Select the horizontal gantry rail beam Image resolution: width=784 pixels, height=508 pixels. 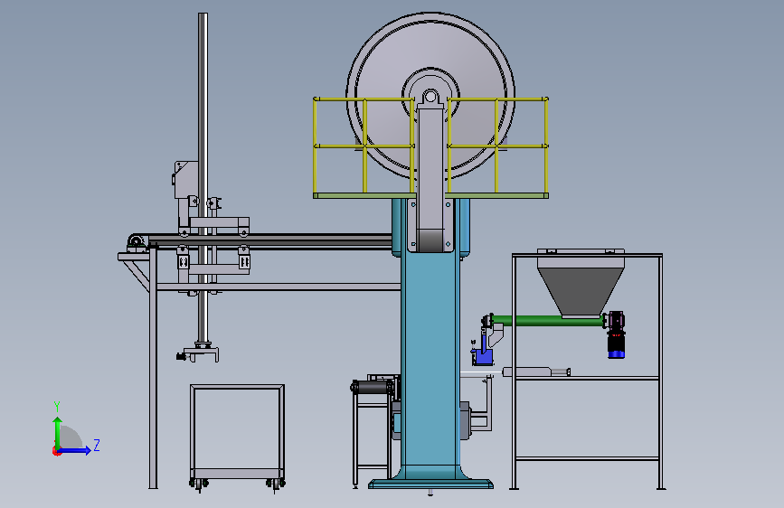(270, 241)
